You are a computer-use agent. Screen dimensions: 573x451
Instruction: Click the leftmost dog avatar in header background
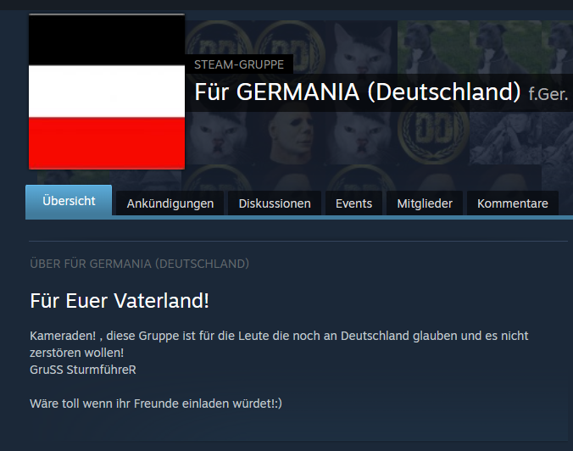pos(433,47)
